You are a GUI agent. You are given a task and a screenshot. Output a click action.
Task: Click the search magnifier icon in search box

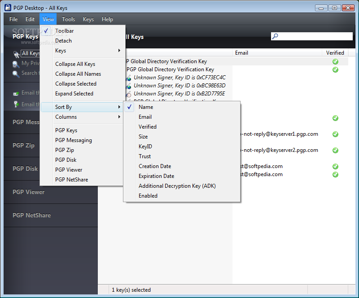click(x=275, y=36)
